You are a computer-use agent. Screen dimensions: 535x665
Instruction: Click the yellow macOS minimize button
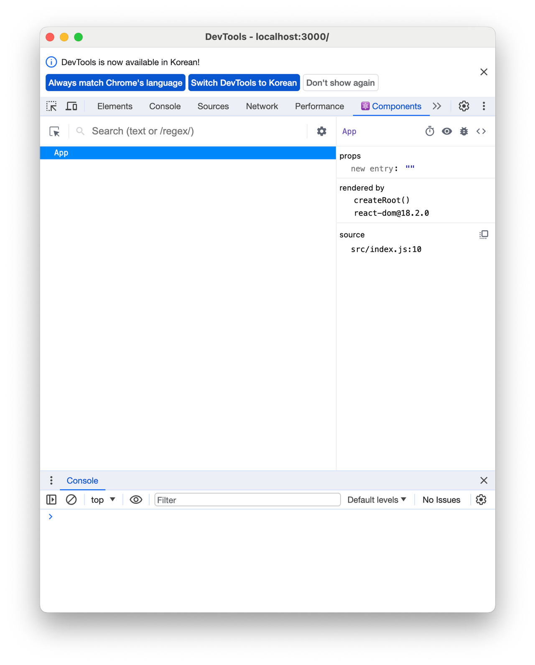[x=64, y=37]
